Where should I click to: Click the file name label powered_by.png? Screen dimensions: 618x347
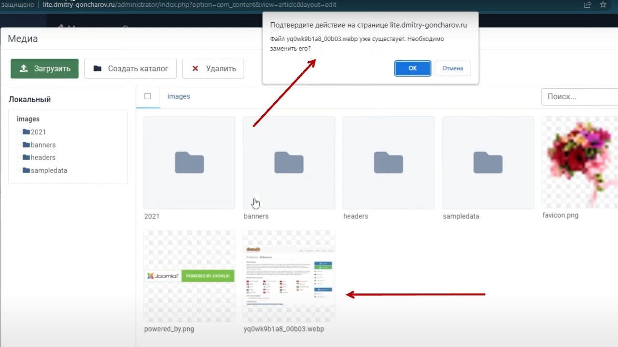pos(169,329)
